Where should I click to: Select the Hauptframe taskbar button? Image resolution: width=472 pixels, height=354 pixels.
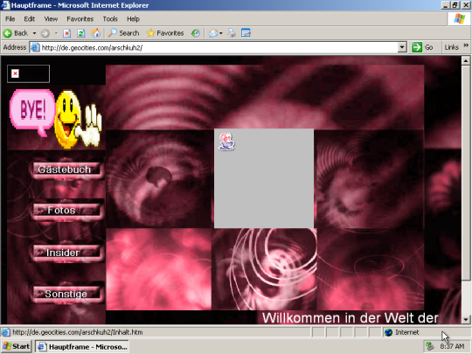(82, 347)
